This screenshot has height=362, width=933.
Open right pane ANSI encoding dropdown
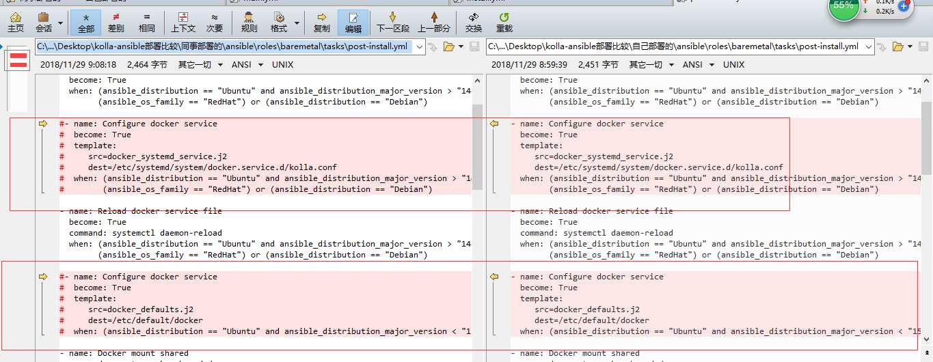[699, 65]
